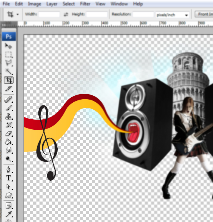Click the Front Image button
The width and height of the screenshot is (213, 222).
(x=204, y=14)
